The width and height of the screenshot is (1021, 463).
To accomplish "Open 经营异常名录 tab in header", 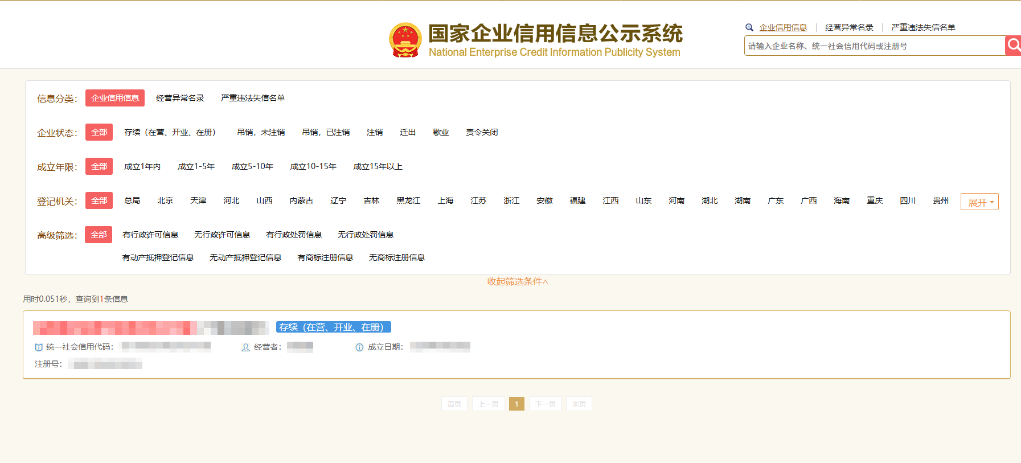I will [848, 27].
